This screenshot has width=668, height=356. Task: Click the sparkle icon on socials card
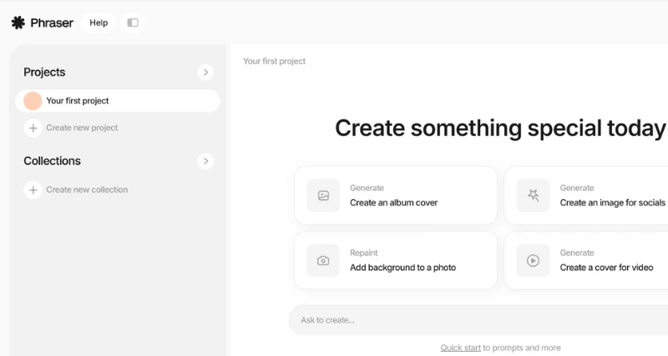(x=533, y=195)
